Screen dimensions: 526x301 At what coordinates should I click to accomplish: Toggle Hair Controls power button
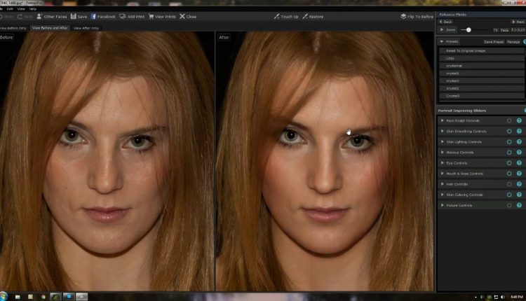click(509, 184)
